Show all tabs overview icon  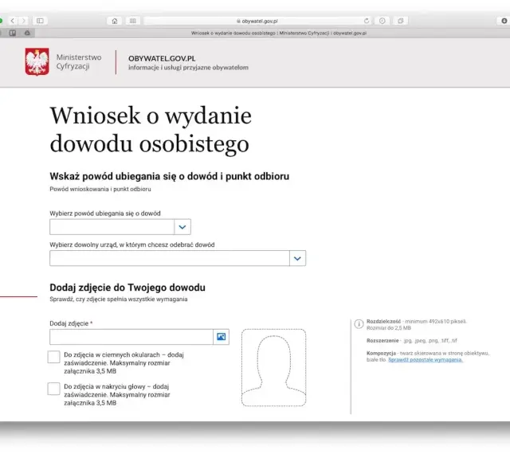click(x=400, y=21)
